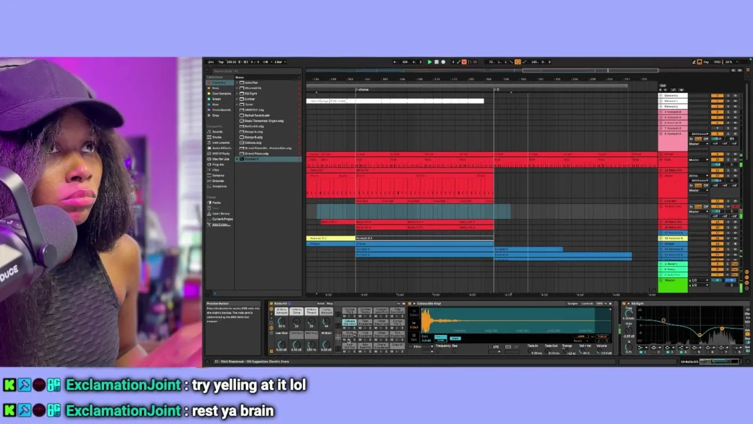753x424 pixels.
Task: Click the Add Folder link
Action: (x=221, y=224)
